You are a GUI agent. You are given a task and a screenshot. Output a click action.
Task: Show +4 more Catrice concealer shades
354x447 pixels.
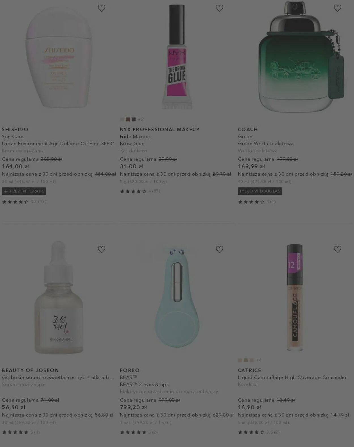[x=259, y=360]
